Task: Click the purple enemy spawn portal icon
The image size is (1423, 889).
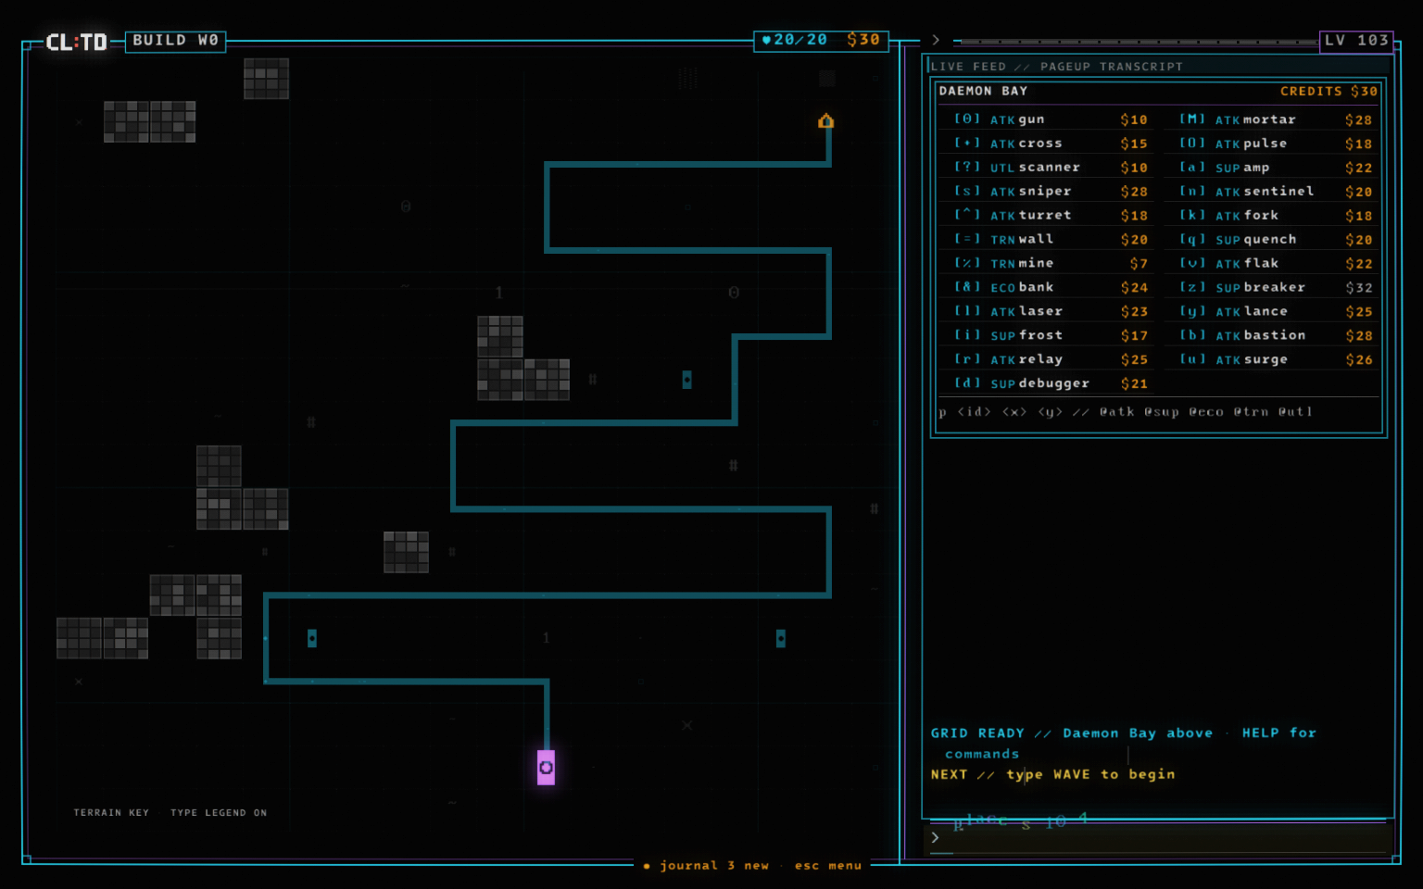Action: (546, 768)
